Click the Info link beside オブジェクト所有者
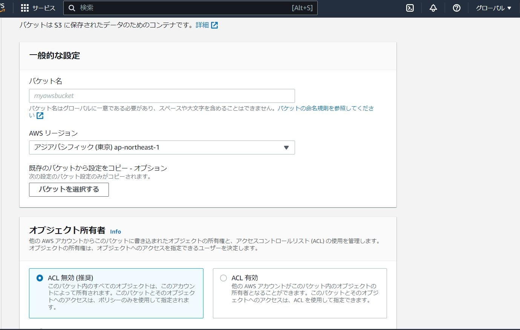Screen dimensions: 520x330 click(115, 231)
